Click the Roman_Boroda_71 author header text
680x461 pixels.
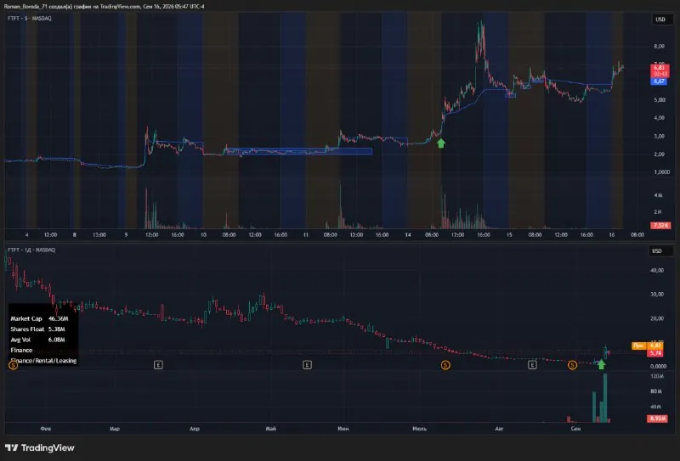pos(104,7)
